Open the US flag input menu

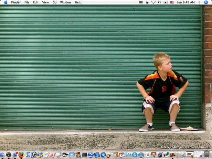pos(172,2)
